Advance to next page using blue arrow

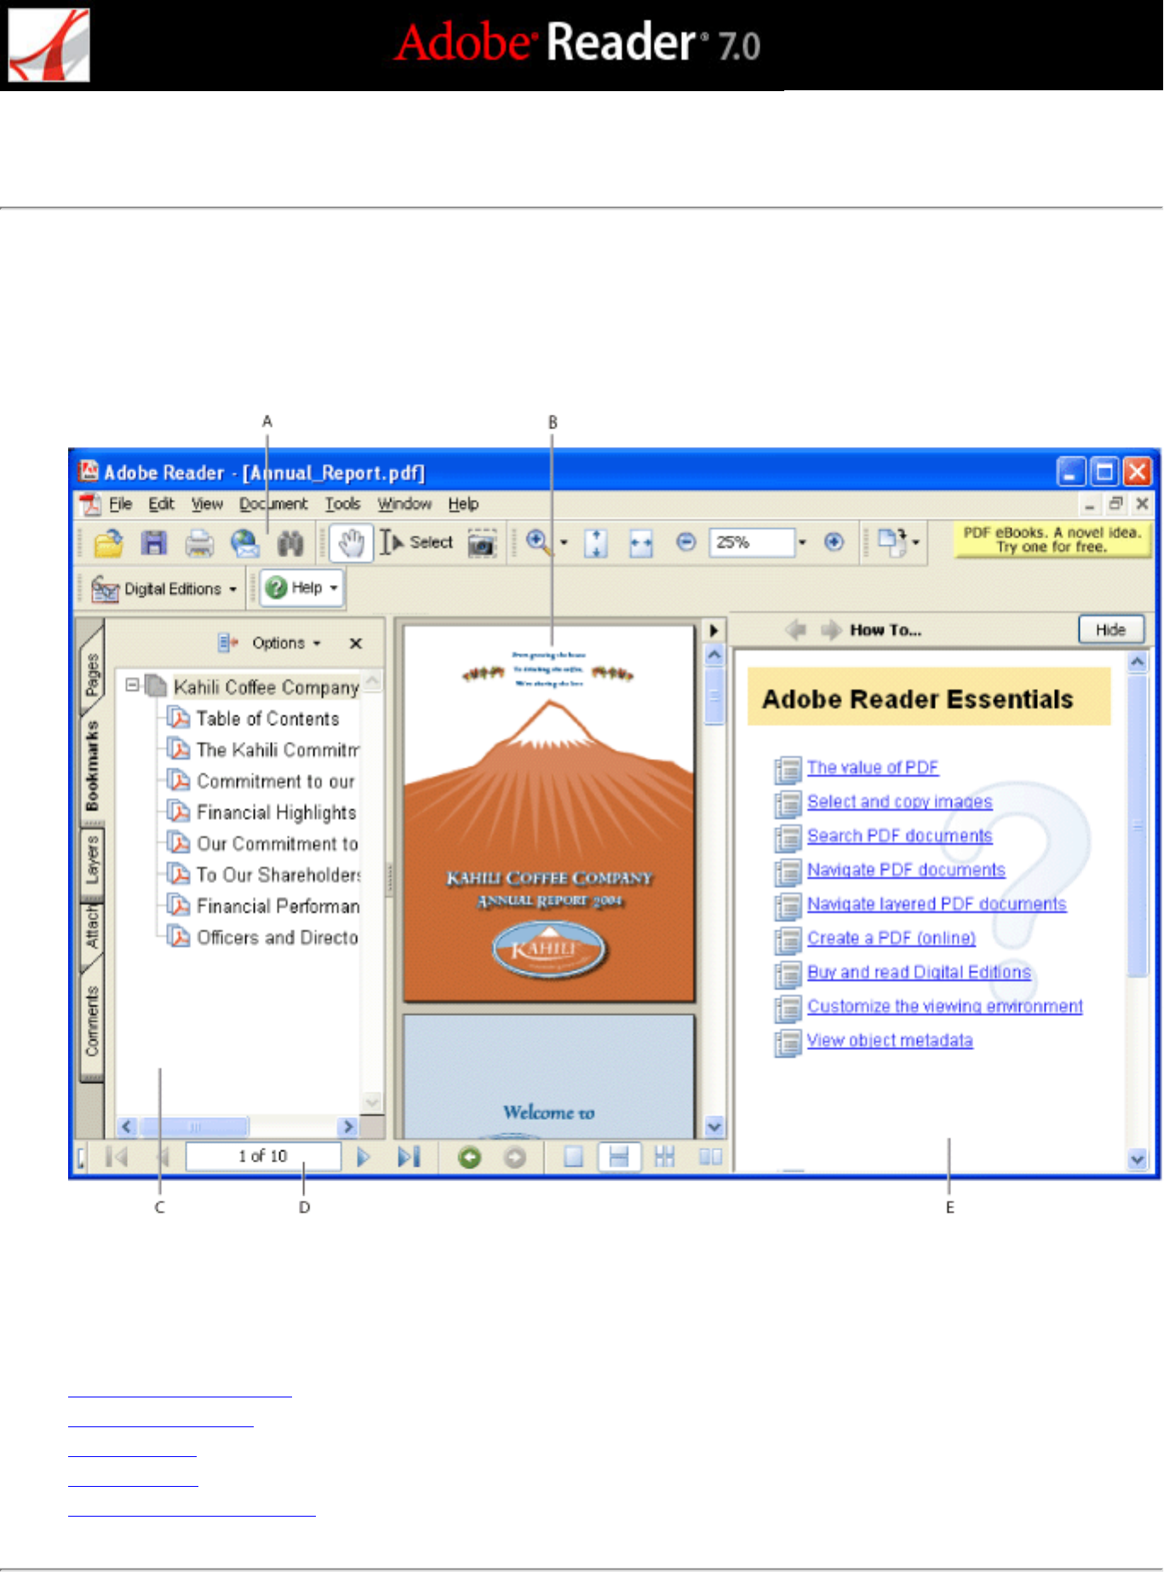pyautogui.click(x=364, y=1156)
